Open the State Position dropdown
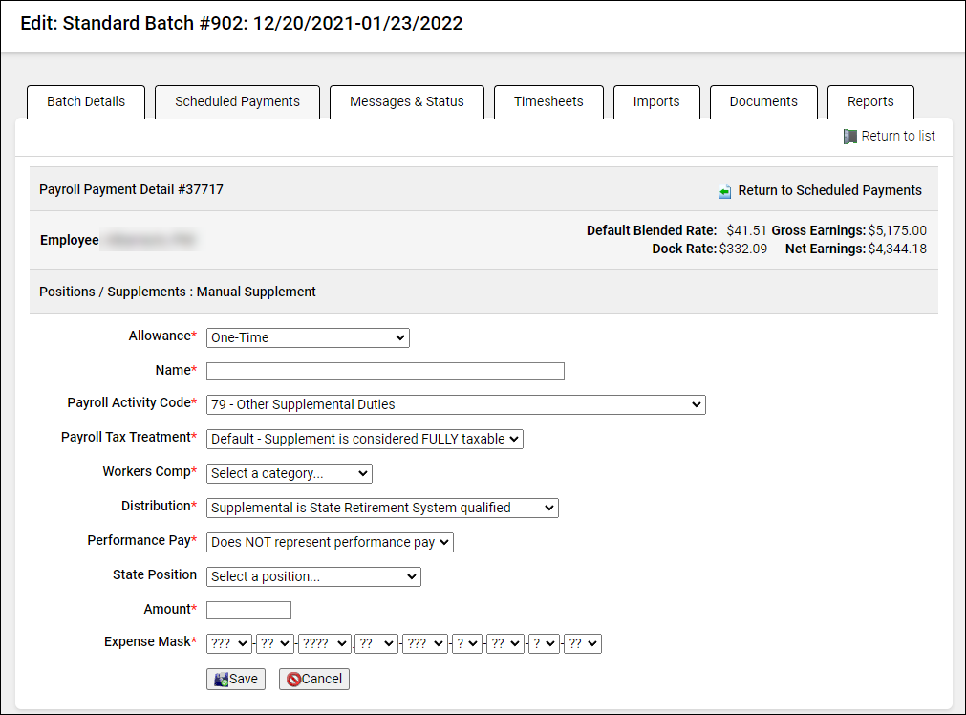 (313, 576)
